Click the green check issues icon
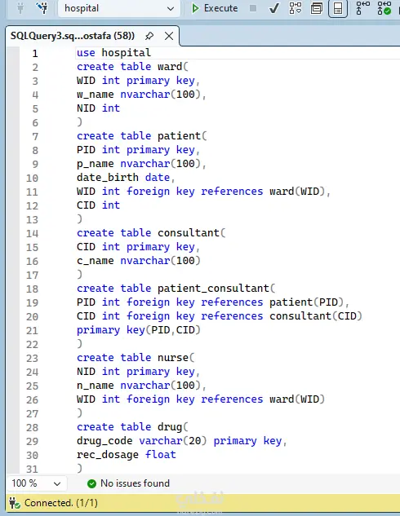 pos(91,483)
